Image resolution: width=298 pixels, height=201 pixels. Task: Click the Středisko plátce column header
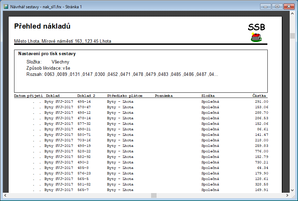pos(125,96)
